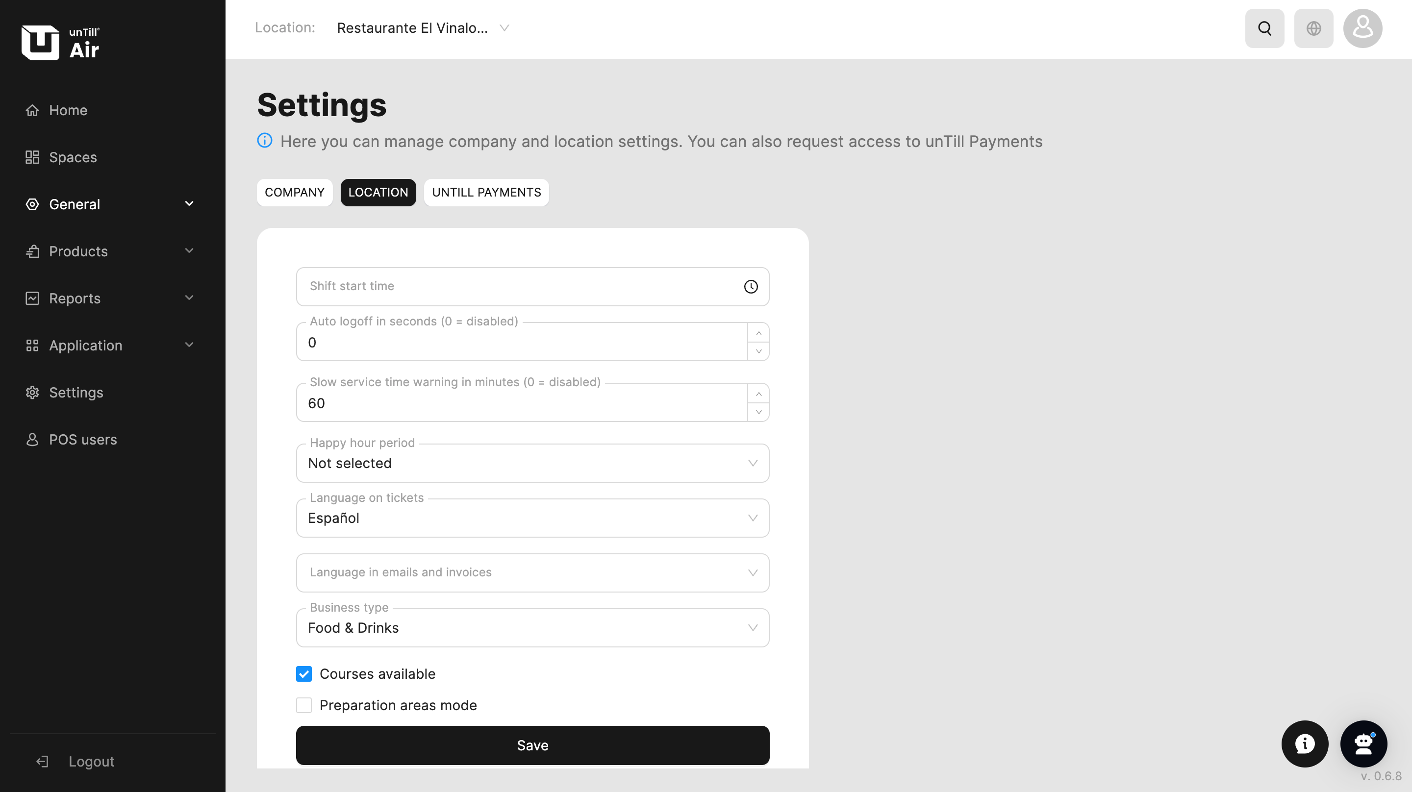This screenshot has width=1412, height=792.
Task: Open the chatbot assistant button
Action: 1363,743
